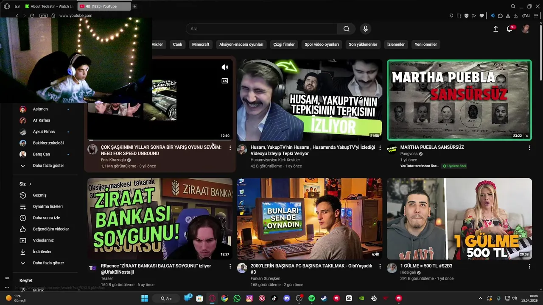Open Daha sonra izle list

pos(45,218)
